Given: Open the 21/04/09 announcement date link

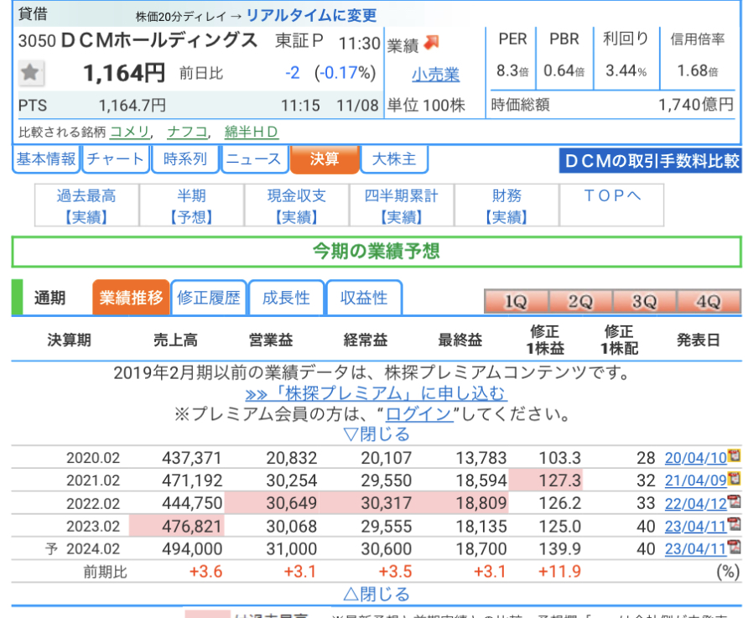Looking at the screenshot, I should tap(695, 480).
